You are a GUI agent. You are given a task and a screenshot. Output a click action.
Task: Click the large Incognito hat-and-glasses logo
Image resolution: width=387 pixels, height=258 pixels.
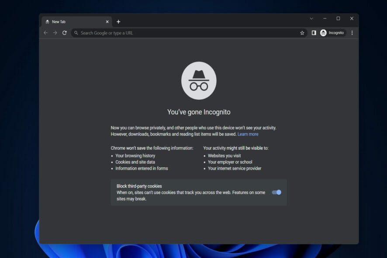(199, 80)
